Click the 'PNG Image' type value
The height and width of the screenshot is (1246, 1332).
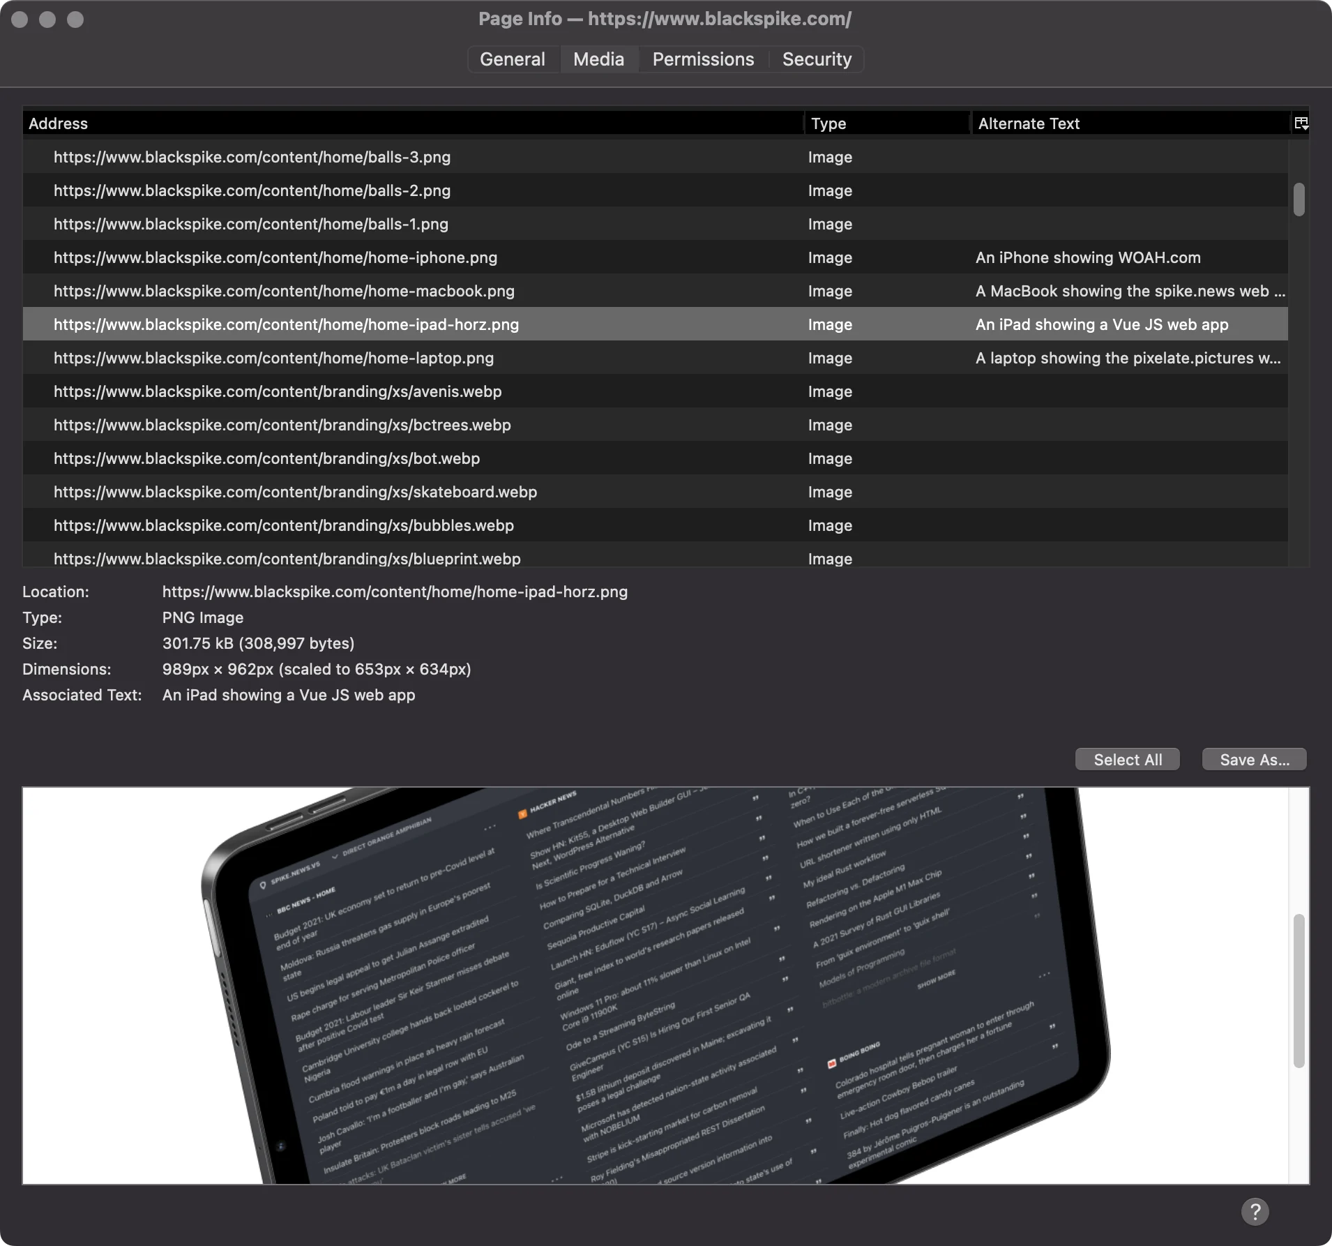point(203,617)
